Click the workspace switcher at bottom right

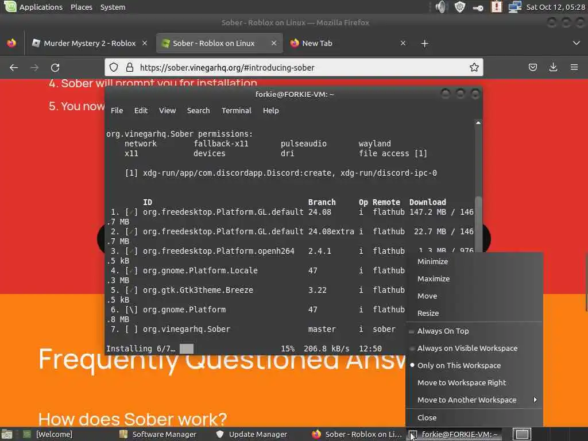(521, 434)
